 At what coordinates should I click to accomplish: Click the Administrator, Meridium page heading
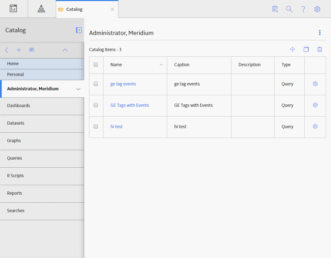[x=121, y=33]
